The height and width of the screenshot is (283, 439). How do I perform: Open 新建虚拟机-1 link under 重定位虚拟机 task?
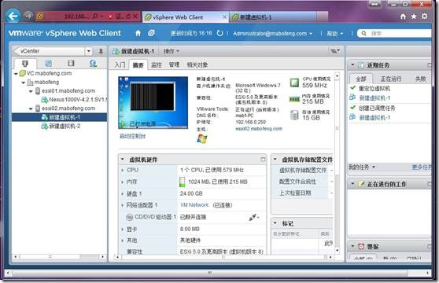(x=374, y=98)
